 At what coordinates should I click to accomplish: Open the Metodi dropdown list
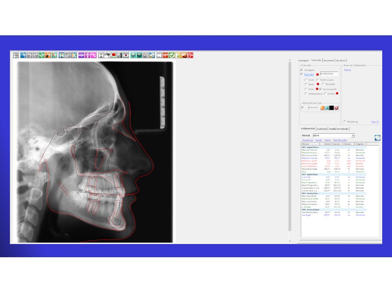(x=353, y=136)
